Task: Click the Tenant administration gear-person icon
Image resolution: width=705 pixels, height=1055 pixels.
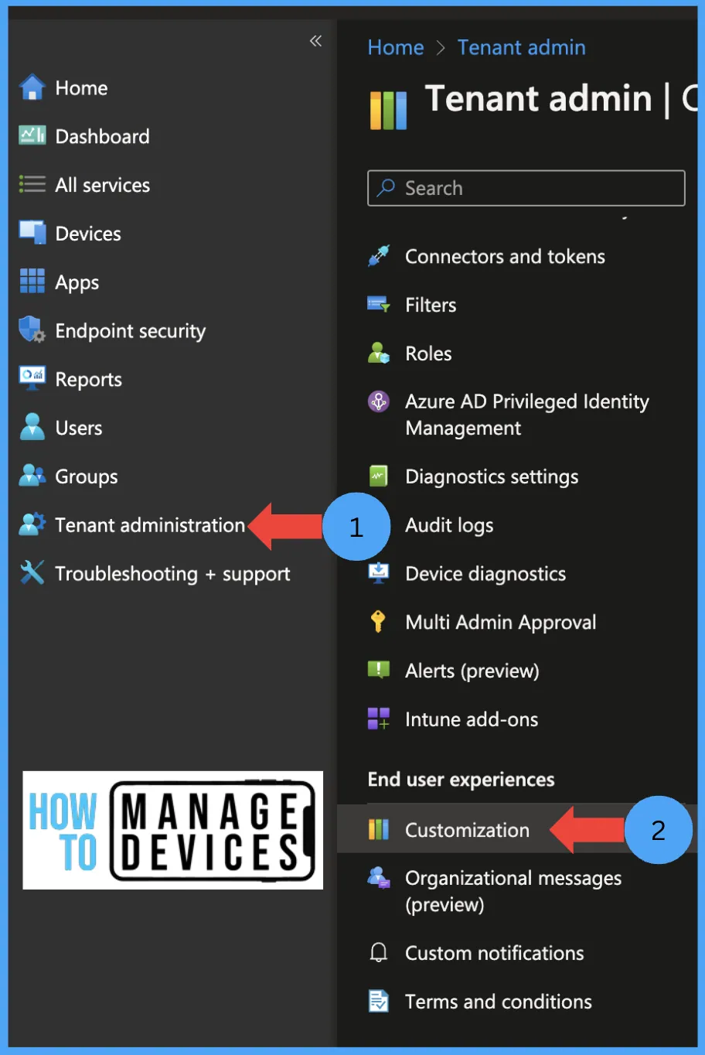Action: 32,524
